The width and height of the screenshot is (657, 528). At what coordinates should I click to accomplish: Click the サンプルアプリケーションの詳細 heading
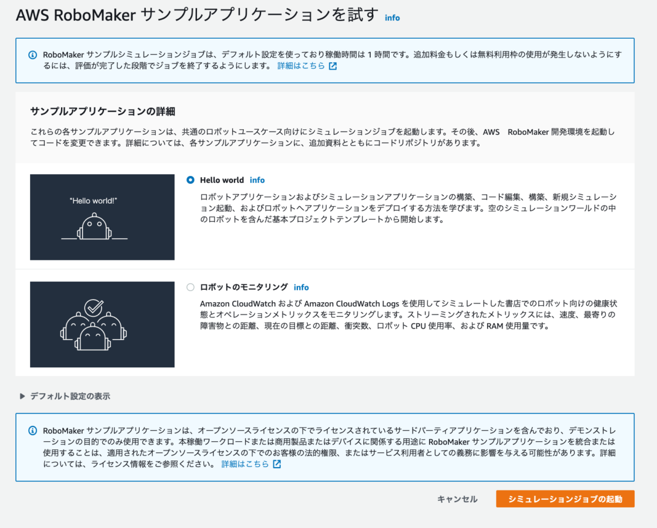click(103, 111)
